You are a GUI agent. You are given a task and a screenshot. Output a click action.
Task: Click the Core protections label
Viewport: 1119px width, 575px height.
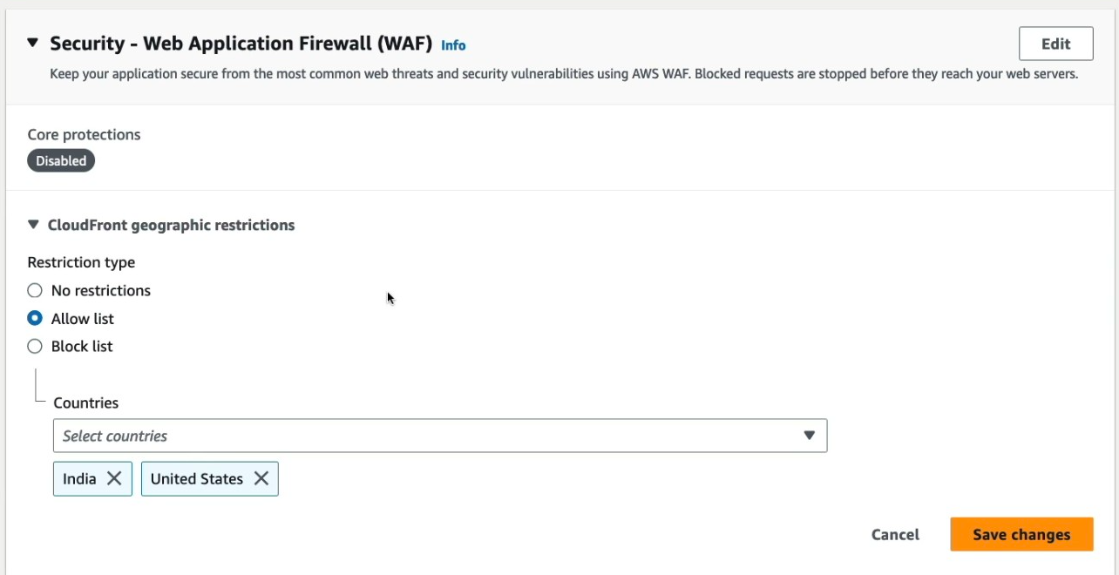(x=84, y=134)
